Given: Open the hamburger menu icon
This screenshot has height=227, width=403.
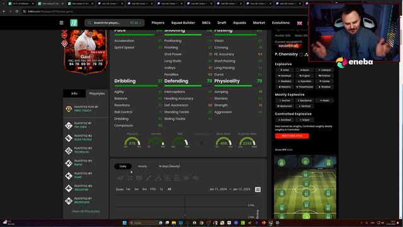Looking at the screenshot, I should 62,23.
